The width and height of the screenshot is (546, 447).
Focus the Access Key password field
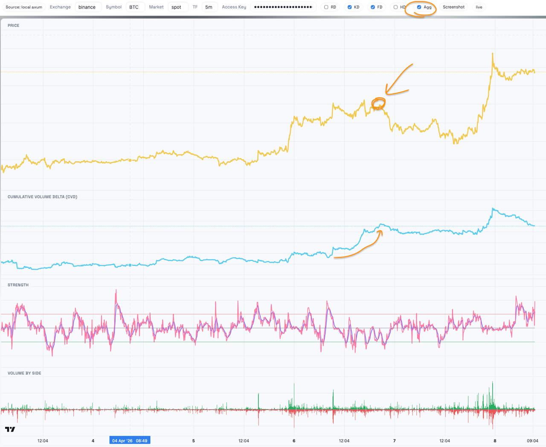283,7
